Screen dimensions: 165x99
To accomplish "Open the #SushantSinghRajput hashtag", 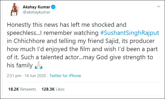I will click(130, 33).
